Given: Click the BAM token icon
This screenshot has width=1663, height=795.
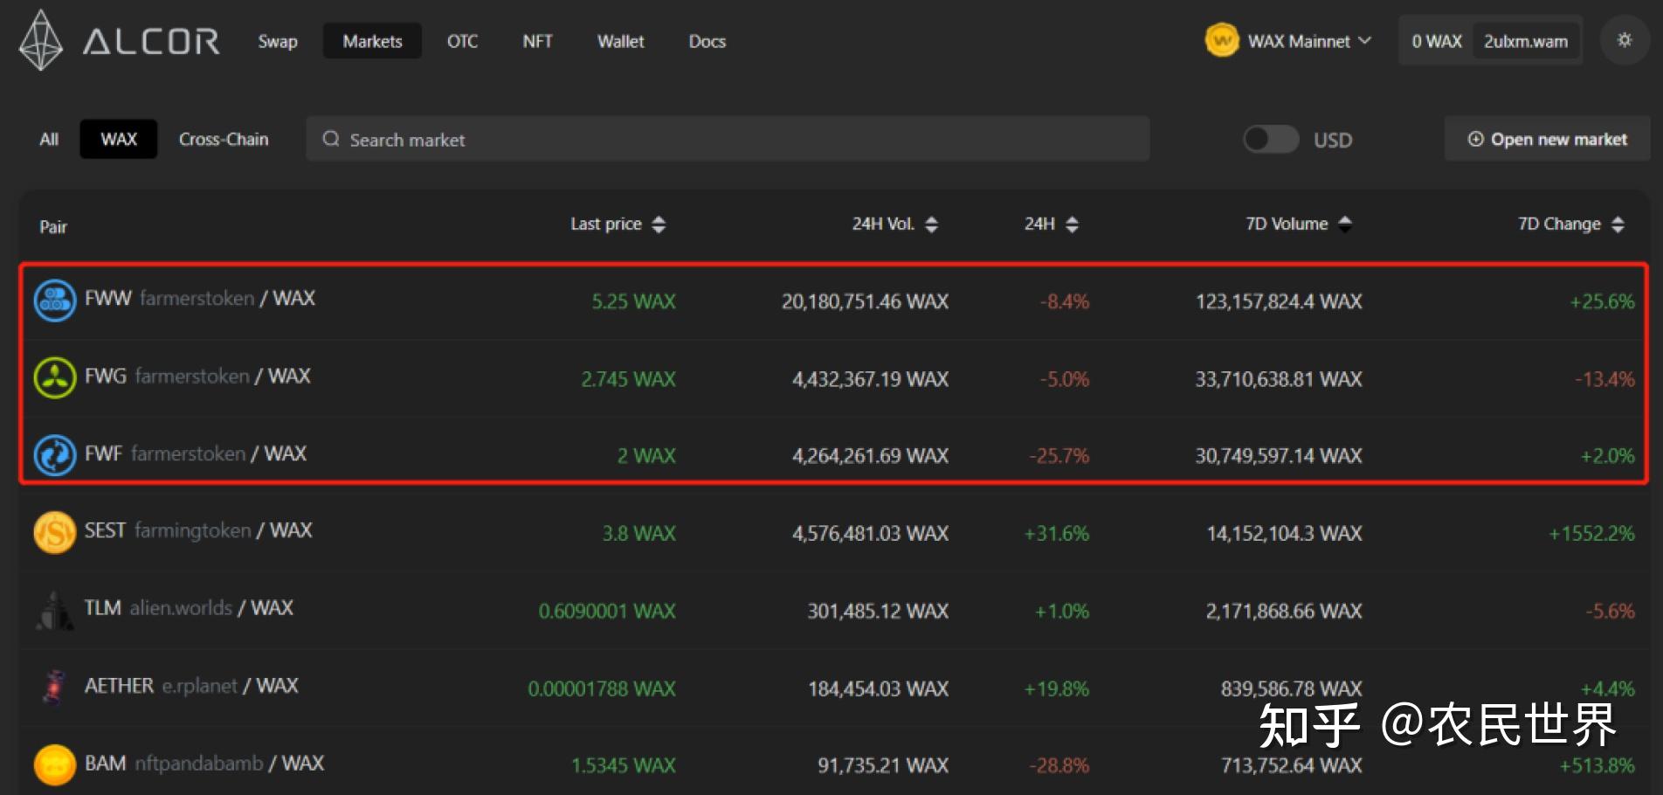Looking at the screenshot, I should pos(55,764).
